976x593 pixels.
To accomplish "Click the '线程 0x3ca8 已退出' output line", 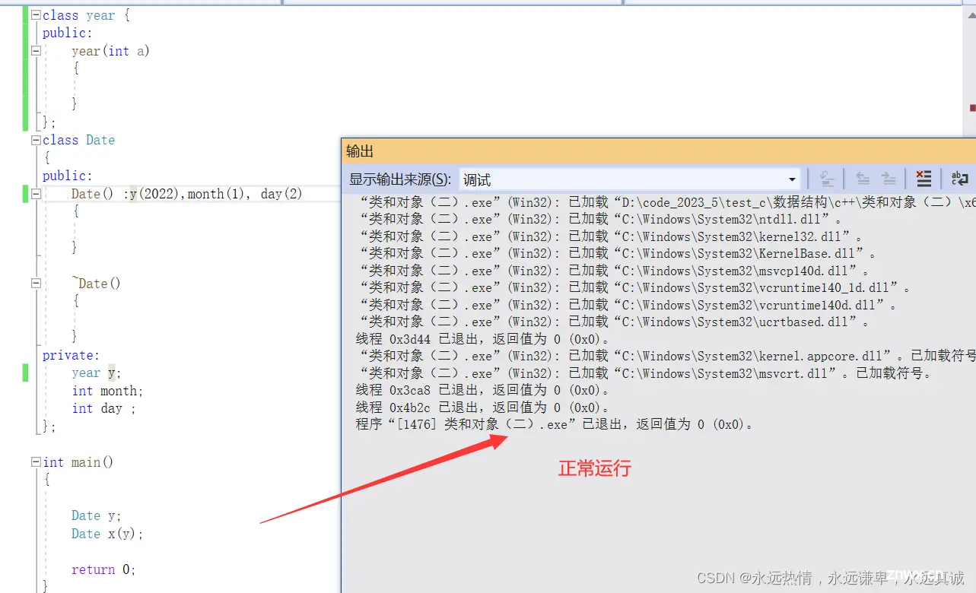I will (483, 390).
